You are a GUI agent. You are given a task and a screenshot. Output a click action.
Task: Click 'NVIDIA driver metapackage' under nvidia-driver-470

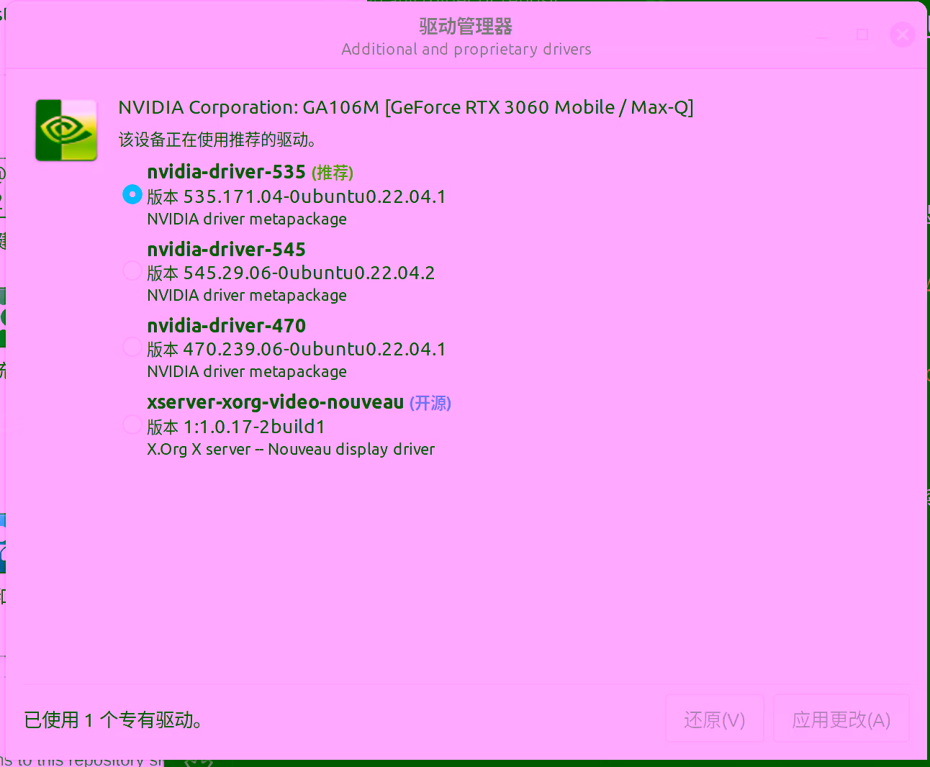tap(247, 371)
